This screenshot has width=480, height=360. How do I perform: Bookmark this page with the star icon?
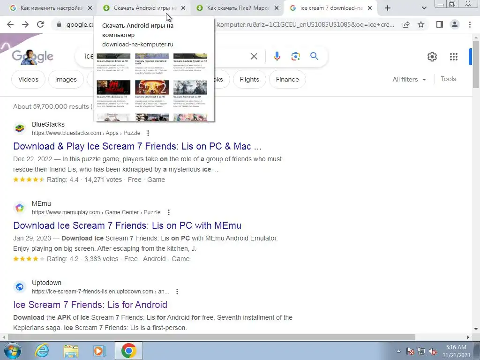(x=421, y=24)
